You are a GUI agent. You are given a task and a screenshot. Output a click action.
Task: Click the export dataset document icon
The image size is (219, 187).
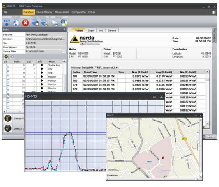16,23
